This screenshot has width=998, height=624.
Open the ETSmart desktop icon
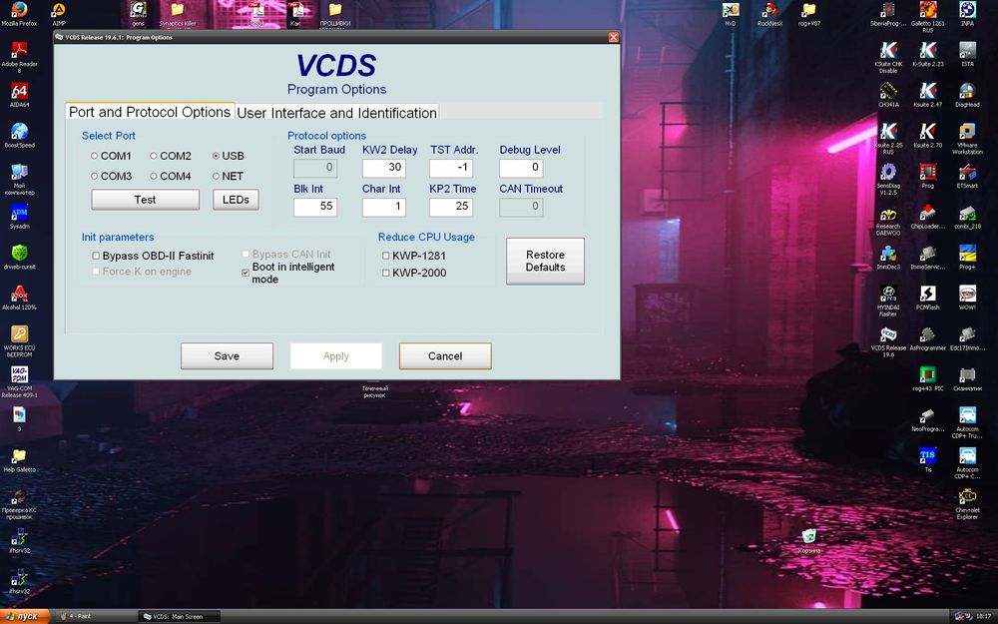click(967, 176)
